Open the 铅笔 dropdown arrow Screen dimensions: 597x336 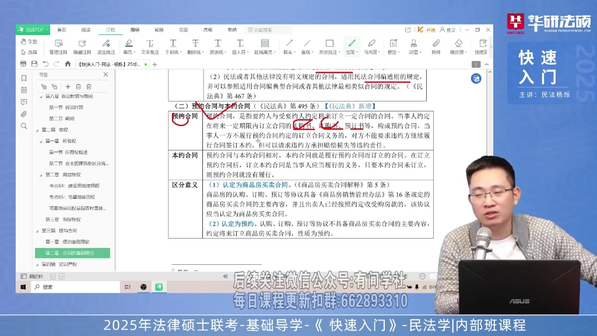click(357, 52)
